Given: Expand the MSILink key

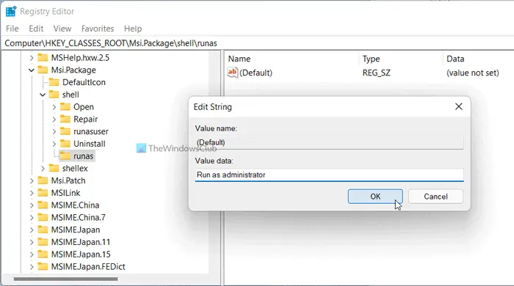Looking at the screenshot, I should tap(32, 193).
